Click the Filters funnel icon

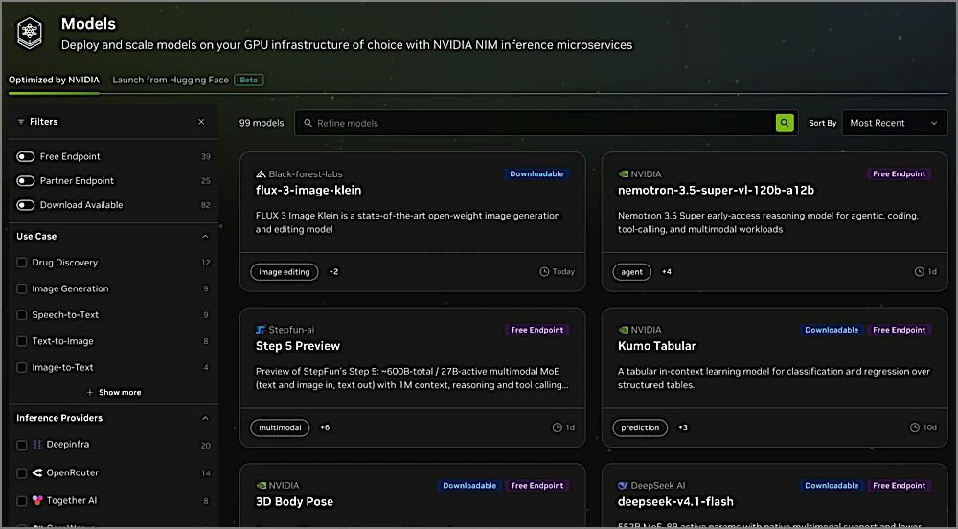[21, 122]
